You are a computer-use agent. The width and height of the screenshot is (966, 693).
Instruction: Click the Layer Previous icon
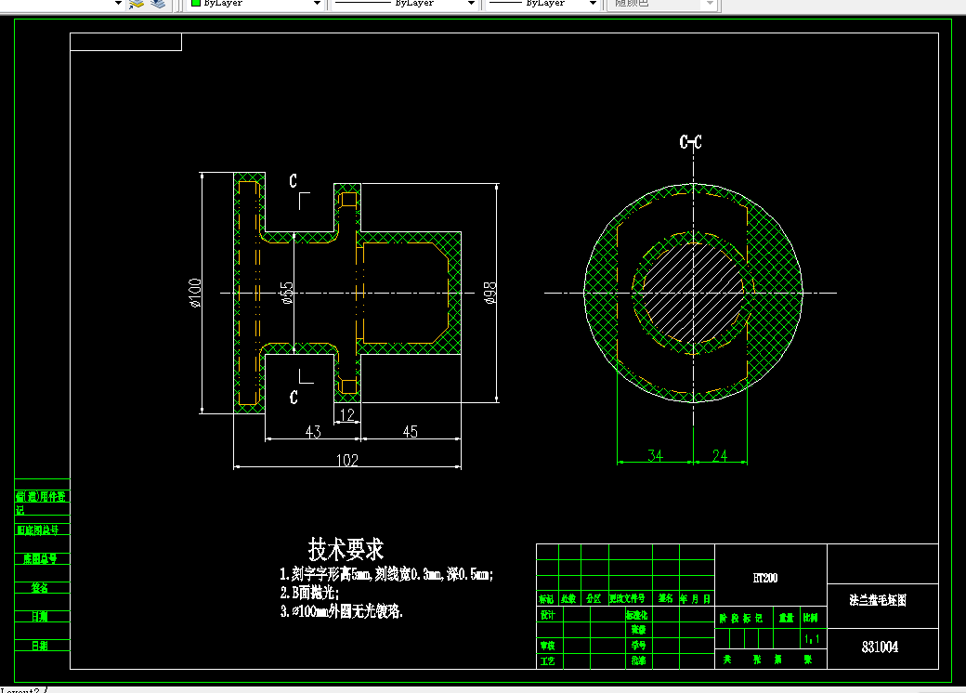(158, 4)
